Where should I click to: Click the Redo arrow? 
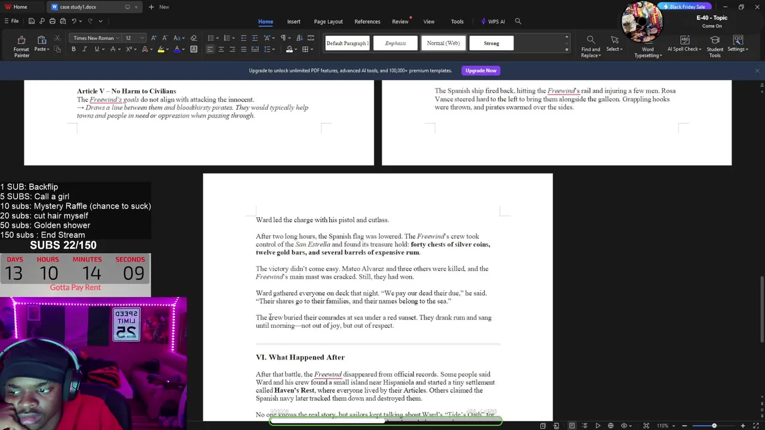click(90, 21)
